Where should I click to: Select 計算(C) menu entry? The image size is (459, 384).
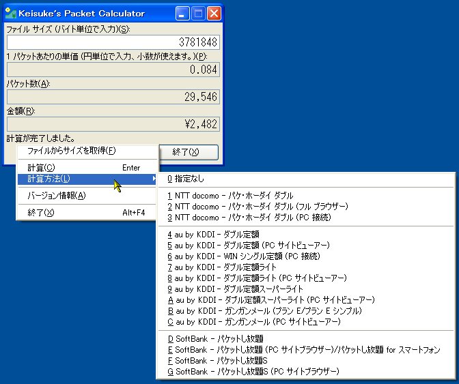(87, 168)
